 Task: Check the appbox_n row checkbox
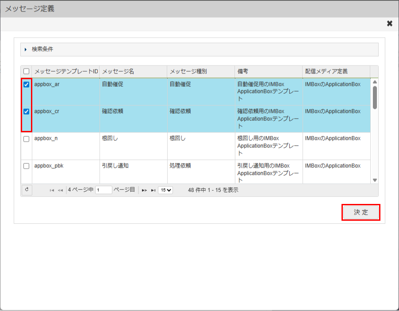(x=26, y=139)
